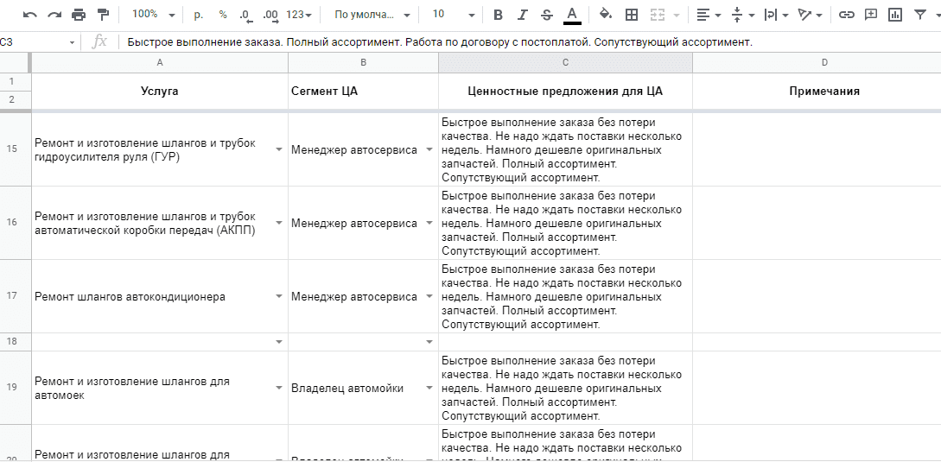Select the Paint format roller
The image size is (941, 462).
[x=104, y=15]
